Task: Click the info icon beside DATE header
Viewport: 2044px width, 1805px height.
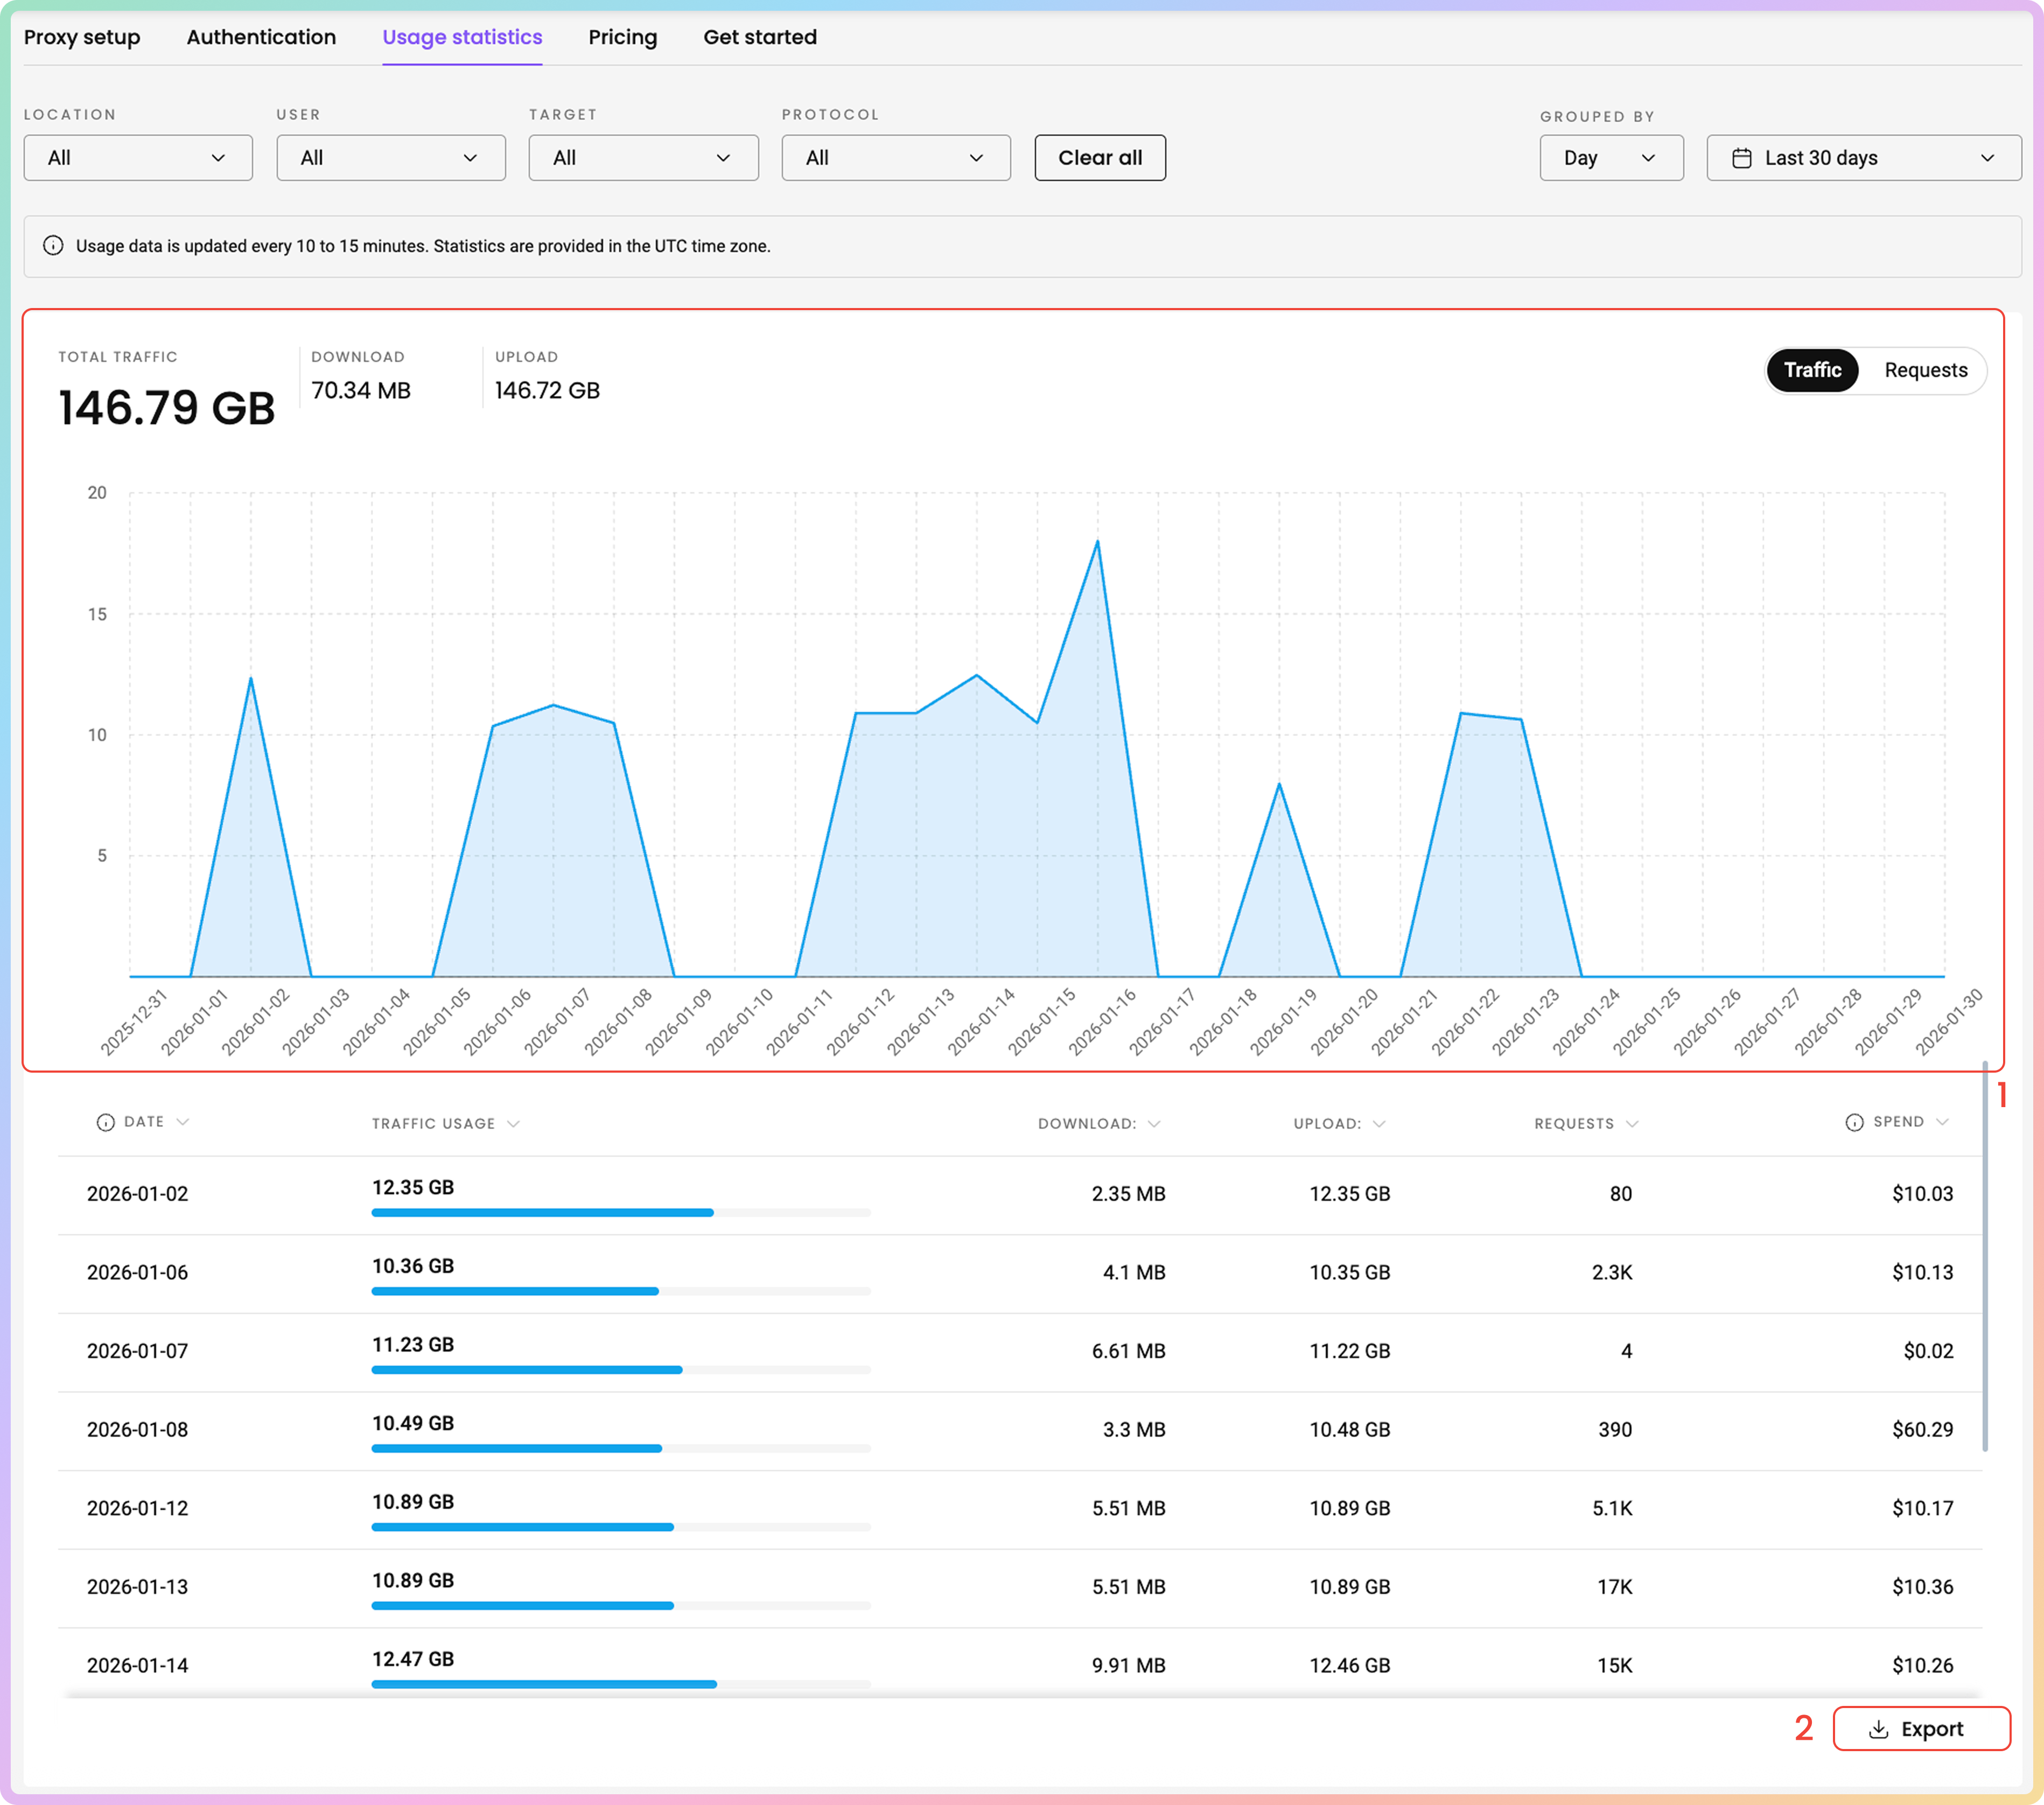Action: point(105,1122)
